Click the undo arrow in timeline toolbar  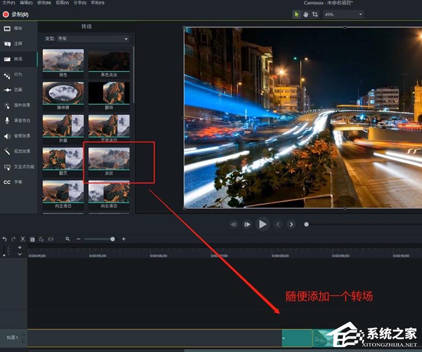click(x=5, y=239)
